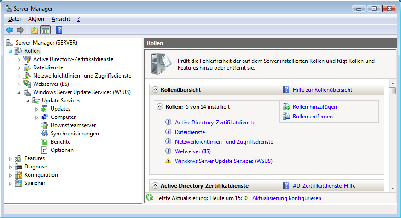The height and width of the screenshot is (218, 401).
Task: Expand the Dateidienste tree node
Action: click(19, 68)
